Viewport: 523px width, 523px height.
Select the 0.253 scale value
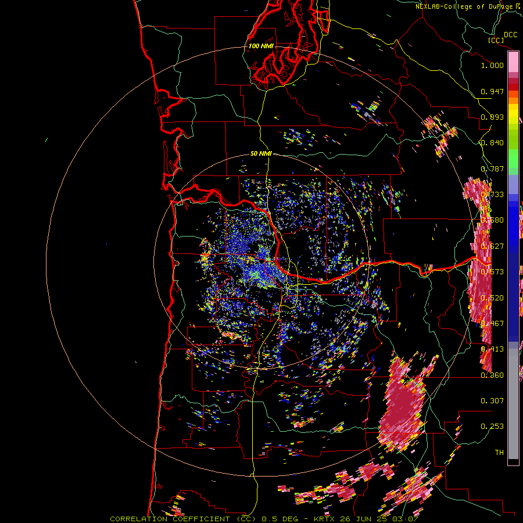pos(492,427)
